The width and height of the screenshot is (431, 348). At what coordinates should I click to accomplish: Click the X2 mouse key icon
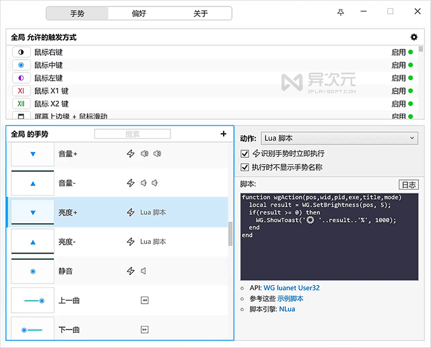click(21, 104)
